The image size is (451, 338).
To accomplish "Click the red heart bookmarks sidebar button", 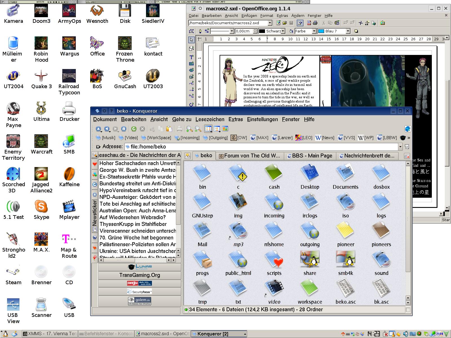I will tap(95, 164).
